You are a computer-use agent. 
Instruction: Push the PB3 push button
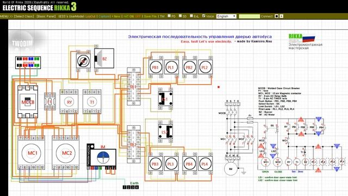pyautogui.click(x=156, y=164)
